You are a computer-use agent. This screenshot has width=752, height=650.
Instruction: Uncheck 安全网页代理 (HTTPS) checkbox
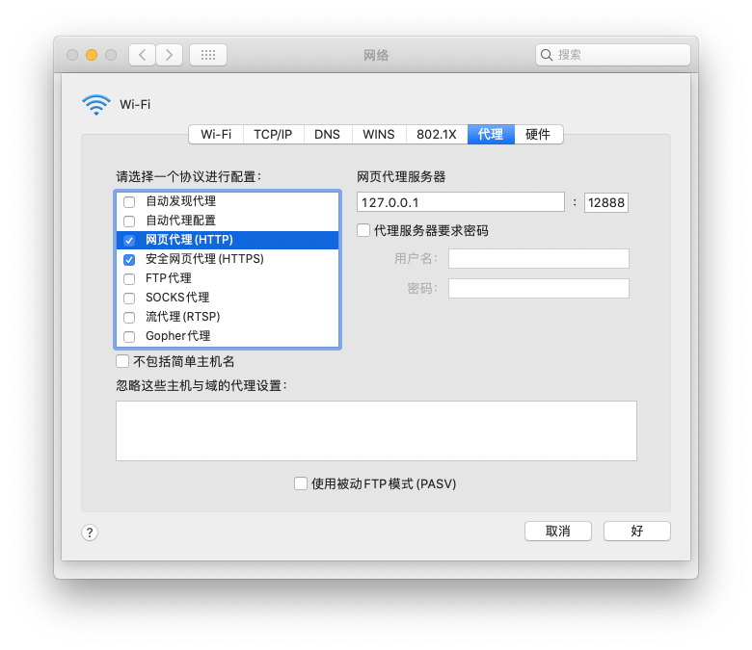(x=129, y=260)
